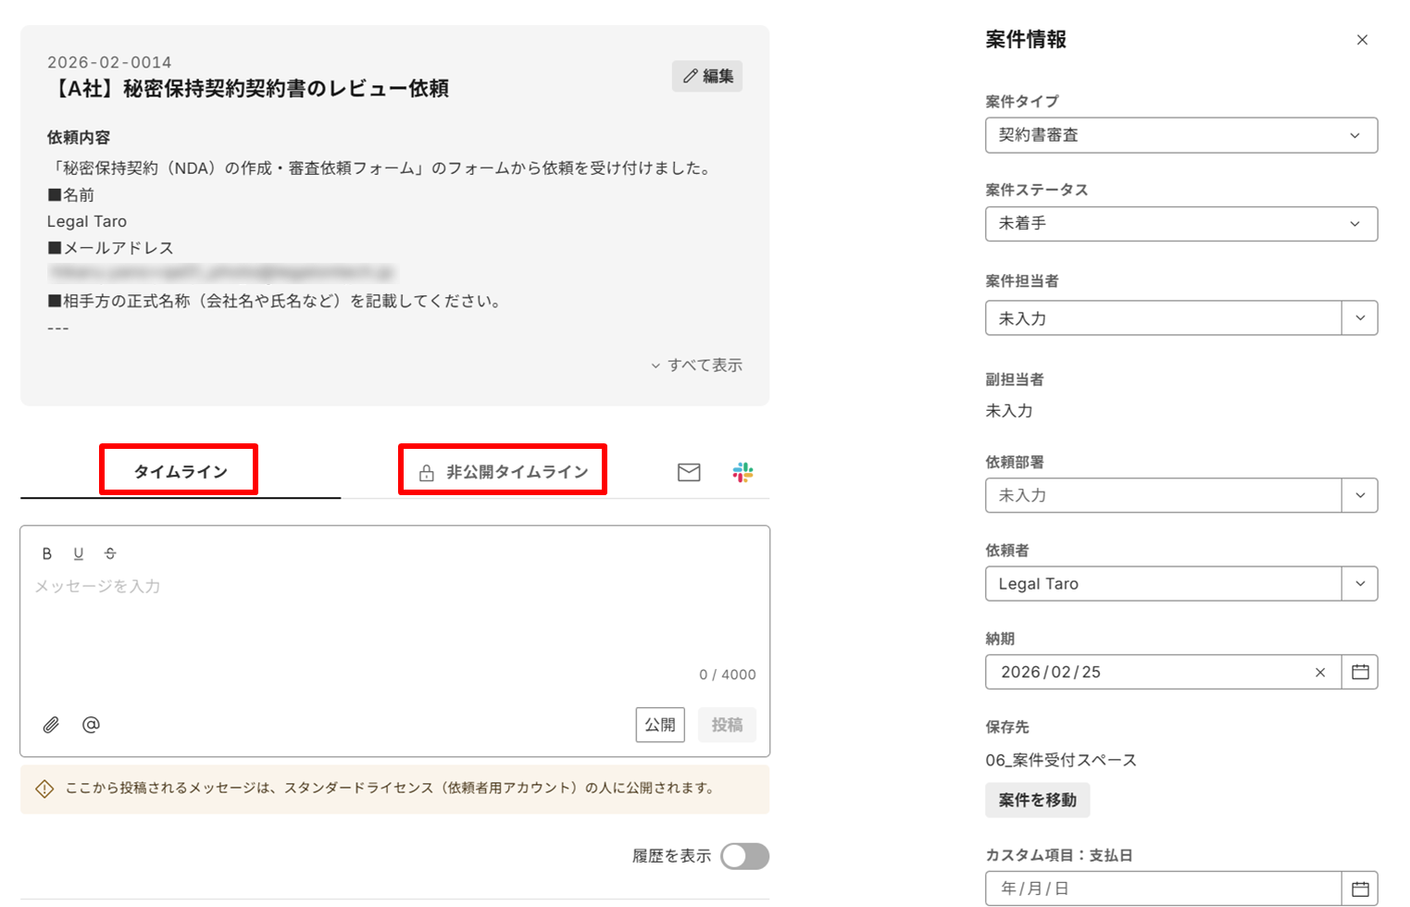Click the 公開 visibility button
The width and height of the screenshot is (1410, 907).
click(x=660, y=725)
